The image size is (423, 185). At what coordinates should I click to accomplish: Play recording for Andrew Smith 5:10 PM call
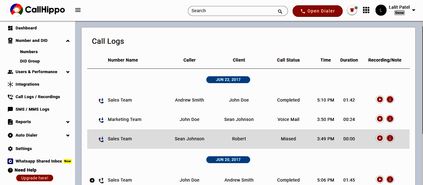[380, 100]
